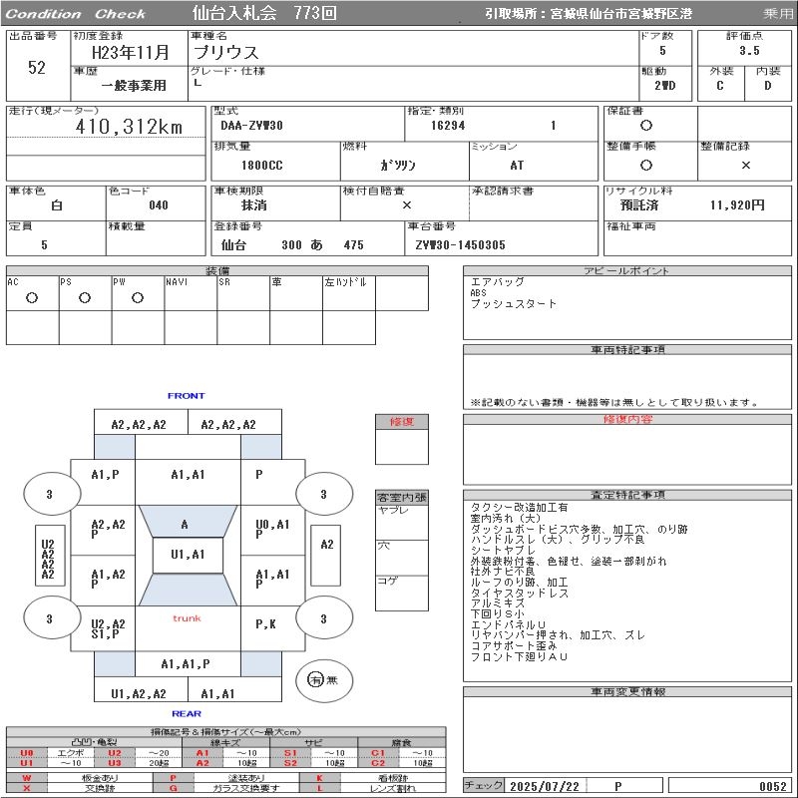This screenshot has height=798, width=798.
Task: Open the 査定特記事項 section header
Action: [627, 495]
